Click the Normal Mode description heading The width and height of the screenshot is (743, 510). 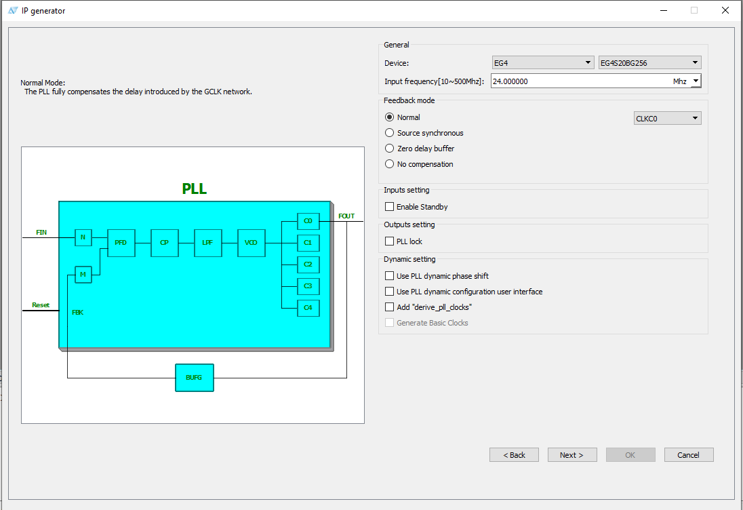click(43, 83)
